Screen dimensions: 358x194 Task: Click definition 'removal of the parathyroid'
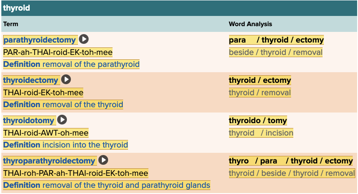point(91,64)
